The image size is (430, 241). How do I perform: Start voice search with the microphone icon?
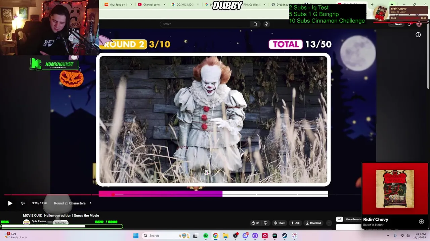tap(267, 24)
